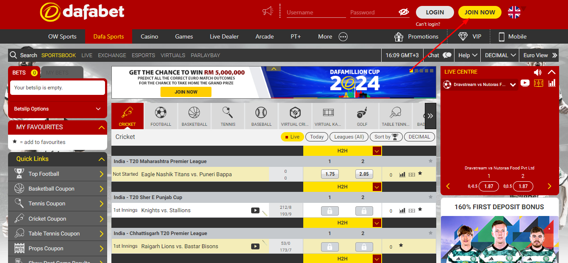The image size is (568, 263).
Task: Toggle the Live matches filter
Action: (x=292, y=137)
